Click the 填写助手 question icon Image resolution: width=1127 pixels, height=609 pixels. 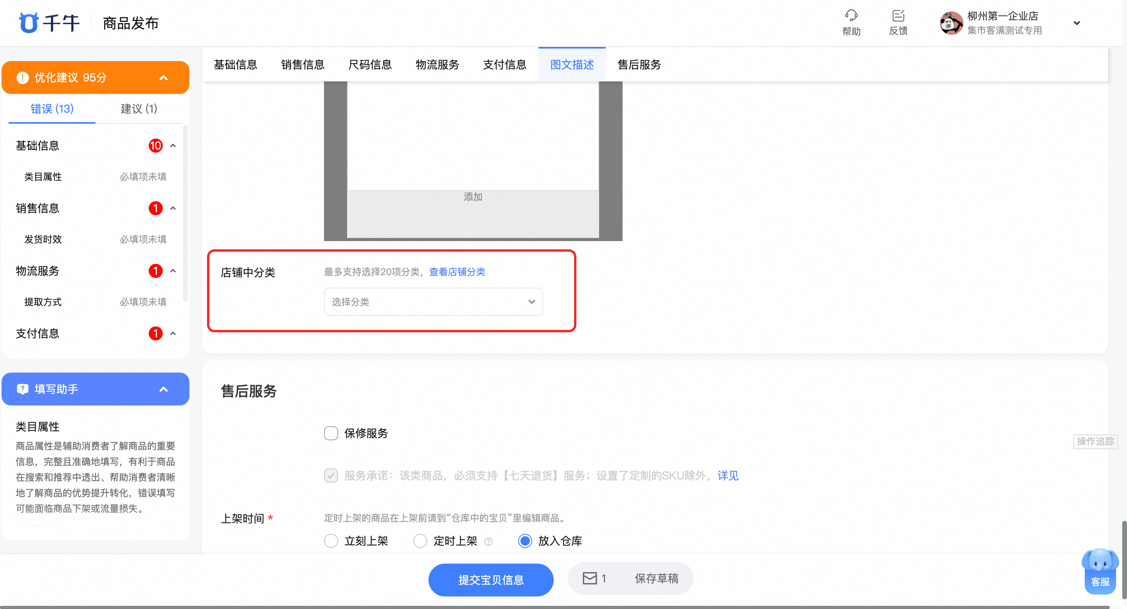(x=22, y=389)
